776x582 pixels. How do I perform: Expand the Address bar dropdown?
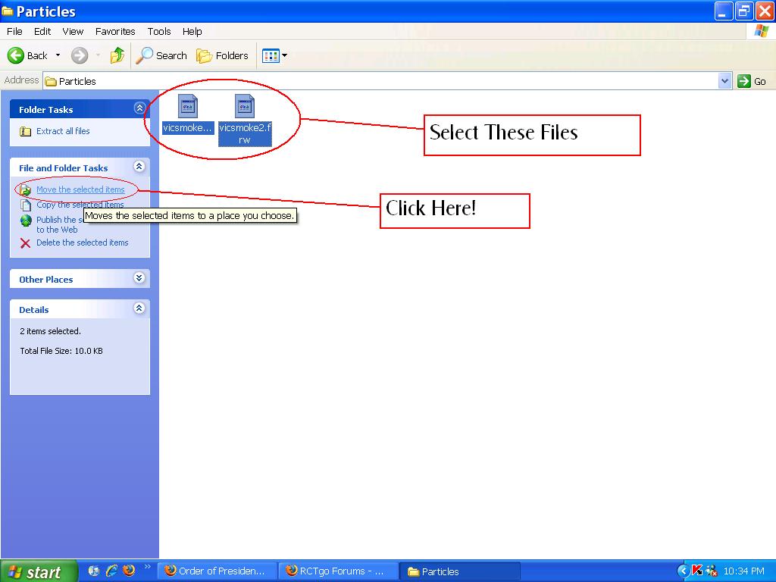click(x=724, y=81)
